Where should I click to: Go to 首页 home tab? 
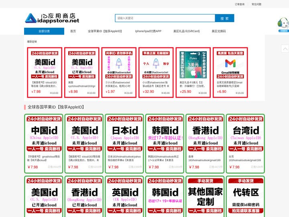tap(73, 31)
